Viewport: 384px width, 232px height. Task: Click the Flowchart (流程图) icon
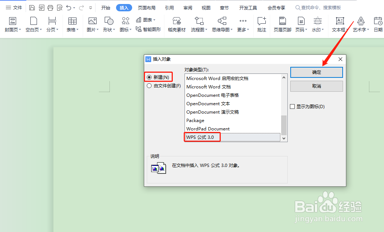coord(199,21)
